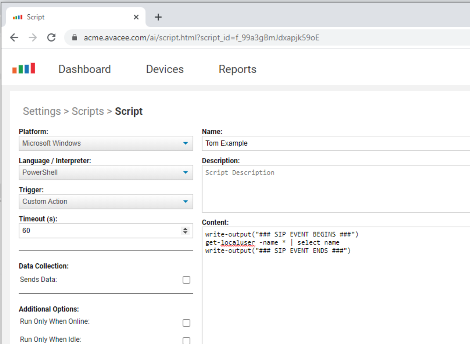Click the Avacee colored bars logo

click(24, 69)
